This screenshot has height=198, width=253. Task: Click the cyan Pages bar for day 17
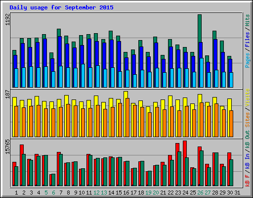(x=135, y=81)
